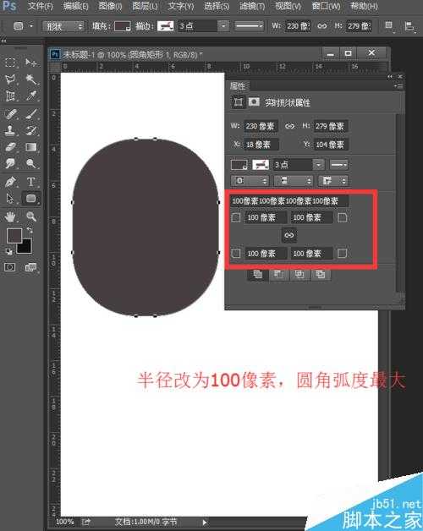Screen dimensions: 423x531
Task: Click the options bar fill color swatch
Action: pos(123,25)
